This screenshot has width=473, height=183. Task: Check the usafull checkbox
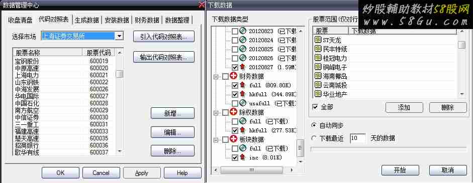pos(235,104)
